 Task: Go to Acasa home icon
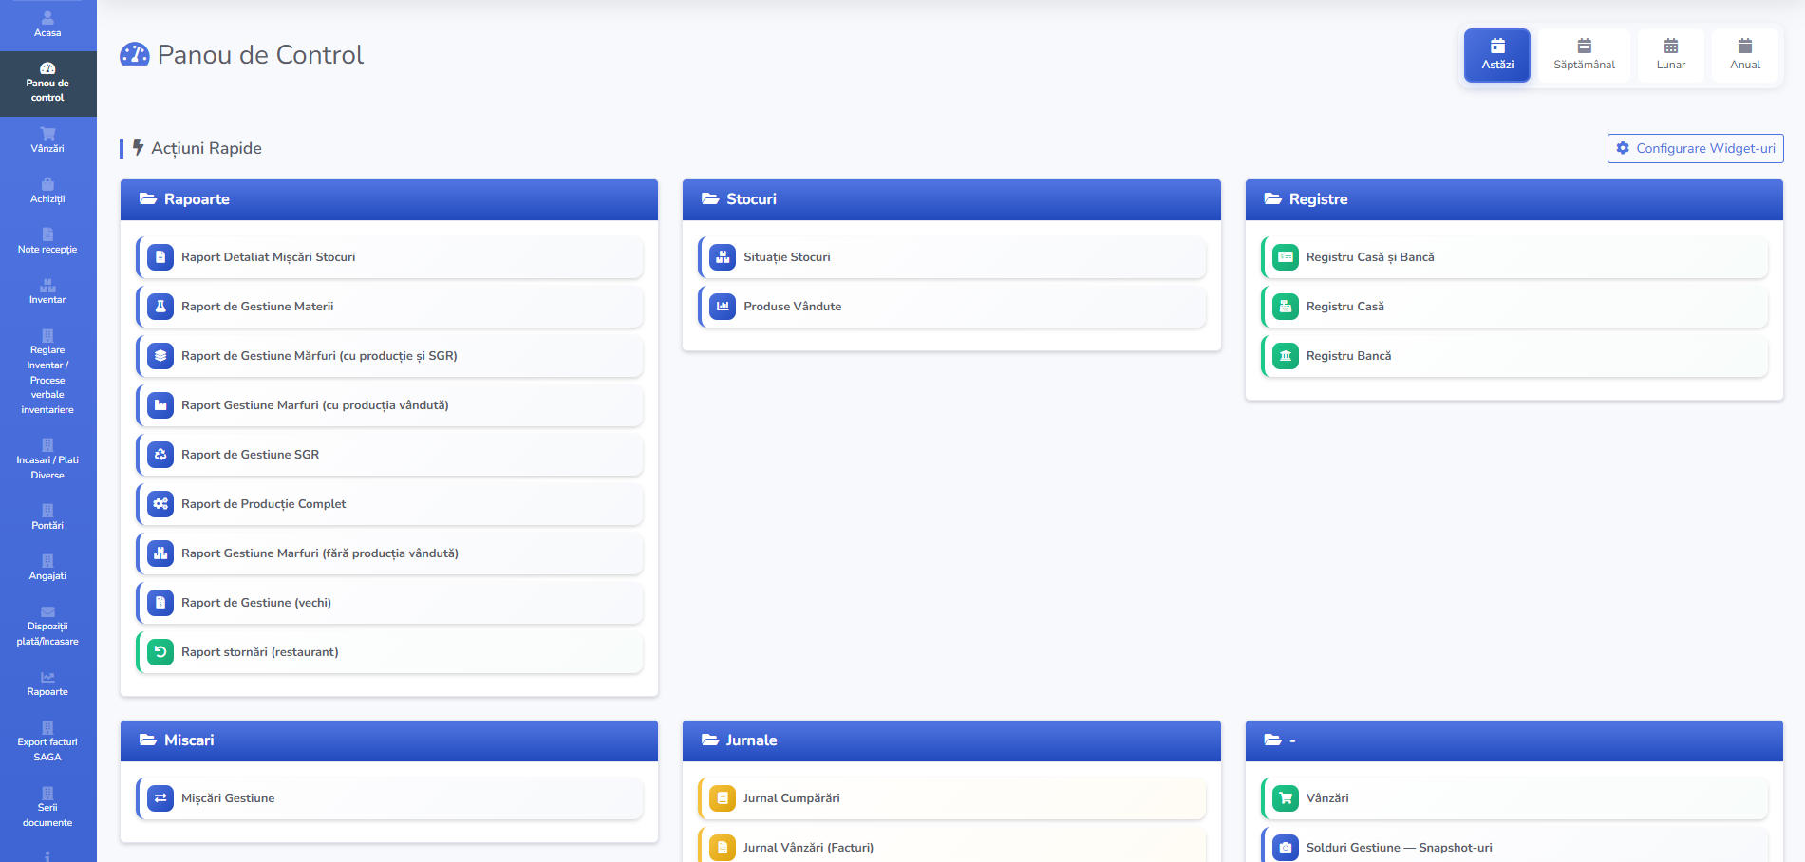pos(47,18)
